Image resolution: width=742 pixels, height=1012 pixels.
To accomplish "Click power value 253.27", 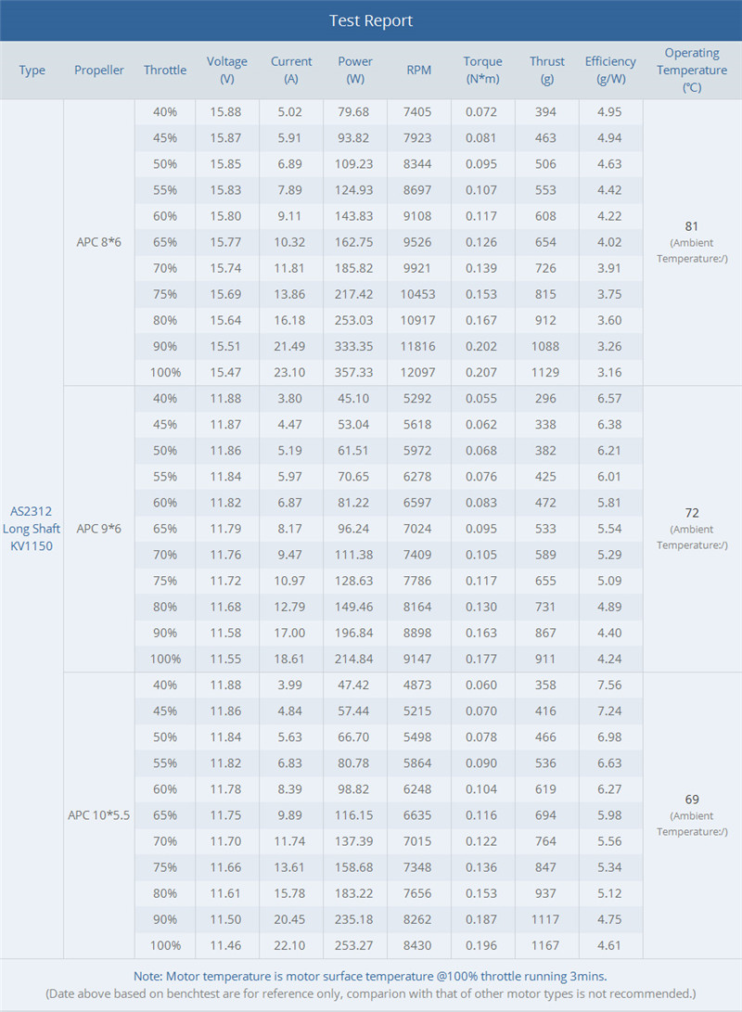I will 353,945.
